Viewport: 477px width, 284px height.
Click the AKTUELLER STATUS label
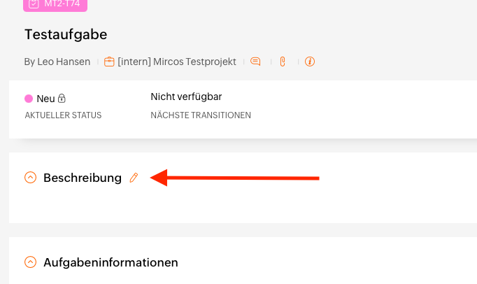[x=63, y=115]
